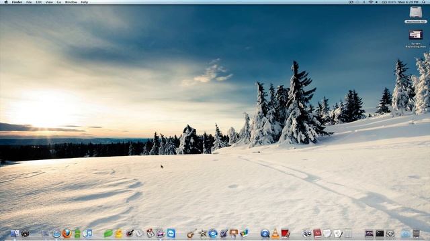Launch iMovie star icon in dock
This screenshot has height=241, width=430.
pyautogui.click(x=203, y=234)
